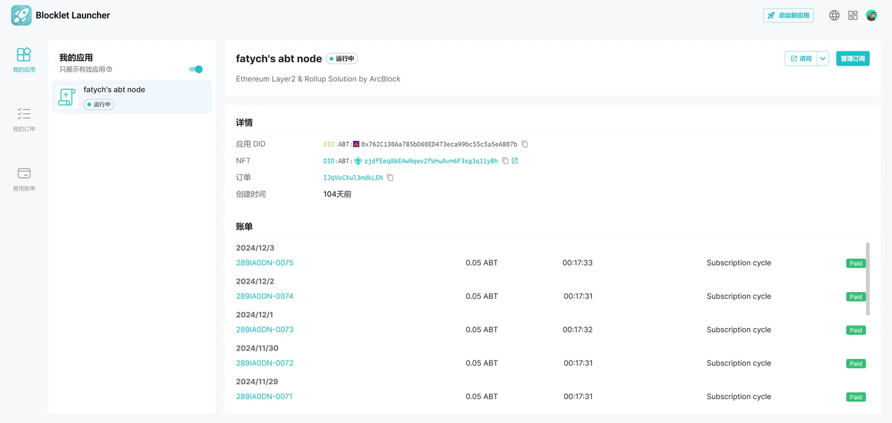Viewport: 892px width, 423px height.
Task: Click Paid badge for invoice 289IA0DN-0074
Action: click(x=856, y=297)
